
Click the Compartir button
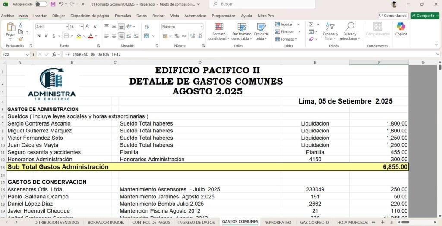click(x=425, y=16)
